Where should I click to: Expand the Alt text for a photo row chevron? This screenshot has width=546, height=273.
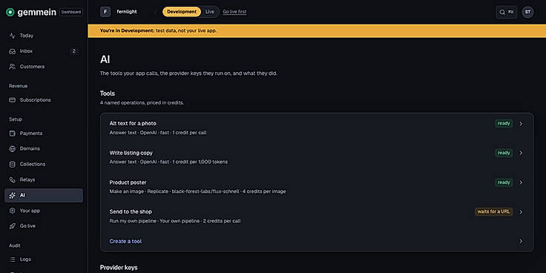click(x=521, y=124)
